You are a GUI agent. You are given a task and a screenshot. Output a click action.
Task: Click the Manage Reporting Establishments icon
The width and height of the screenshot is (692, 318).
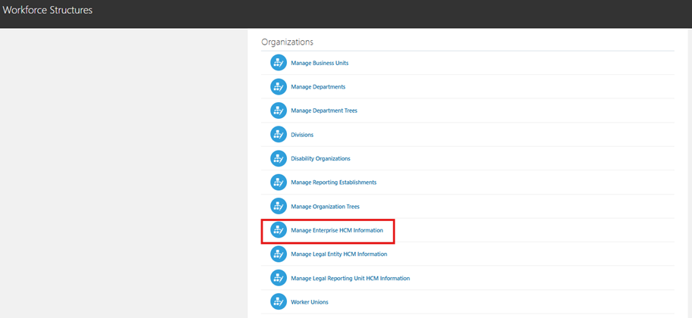(279, 182)
